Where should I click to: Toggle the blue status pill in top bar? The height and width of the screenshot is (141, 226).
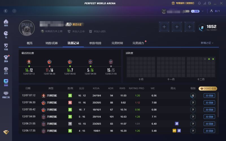coord(195,11)
